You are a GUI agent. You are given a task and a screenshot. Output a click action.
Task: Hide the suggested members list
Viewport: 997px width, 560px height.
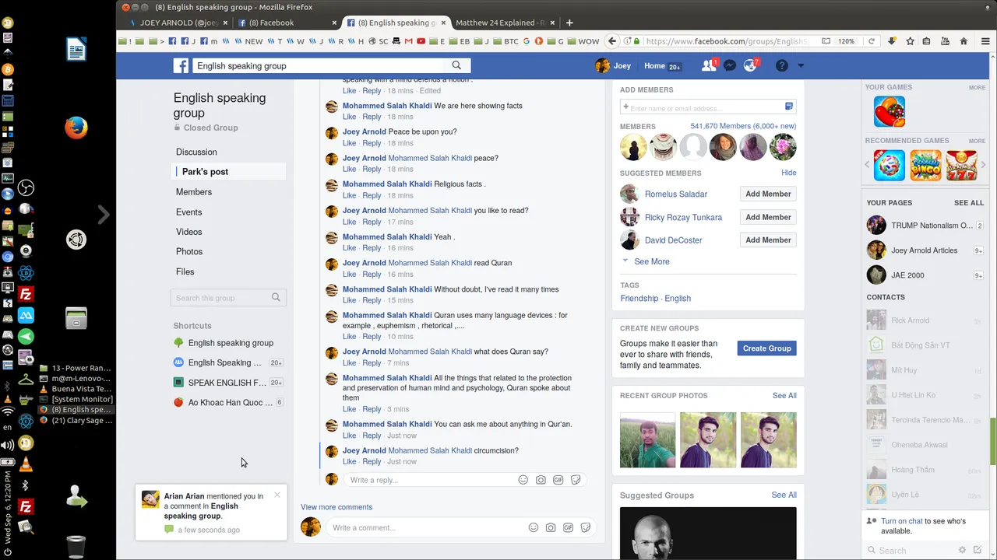(789, 173)
